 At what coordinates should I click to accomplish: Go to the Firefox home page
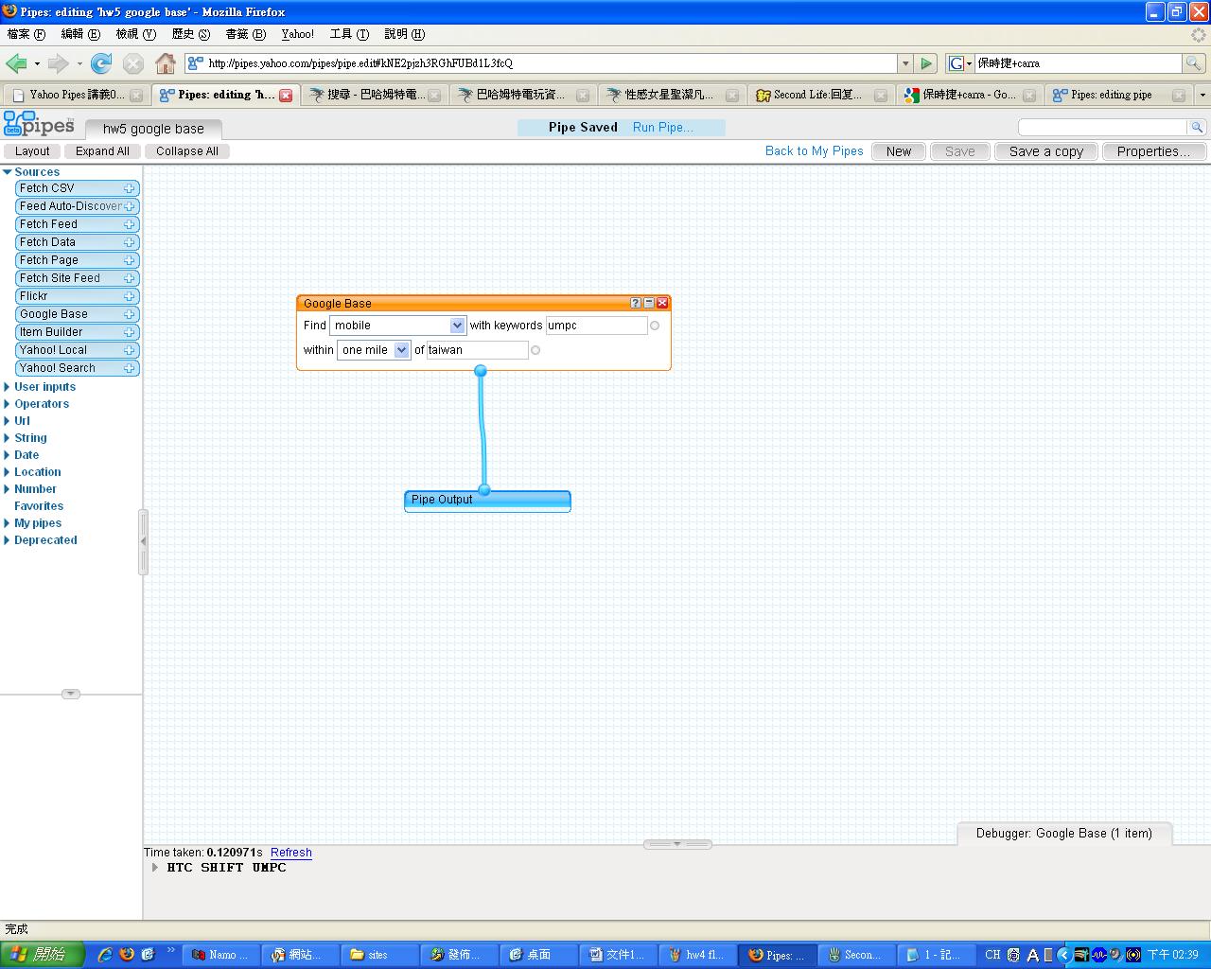166,63
